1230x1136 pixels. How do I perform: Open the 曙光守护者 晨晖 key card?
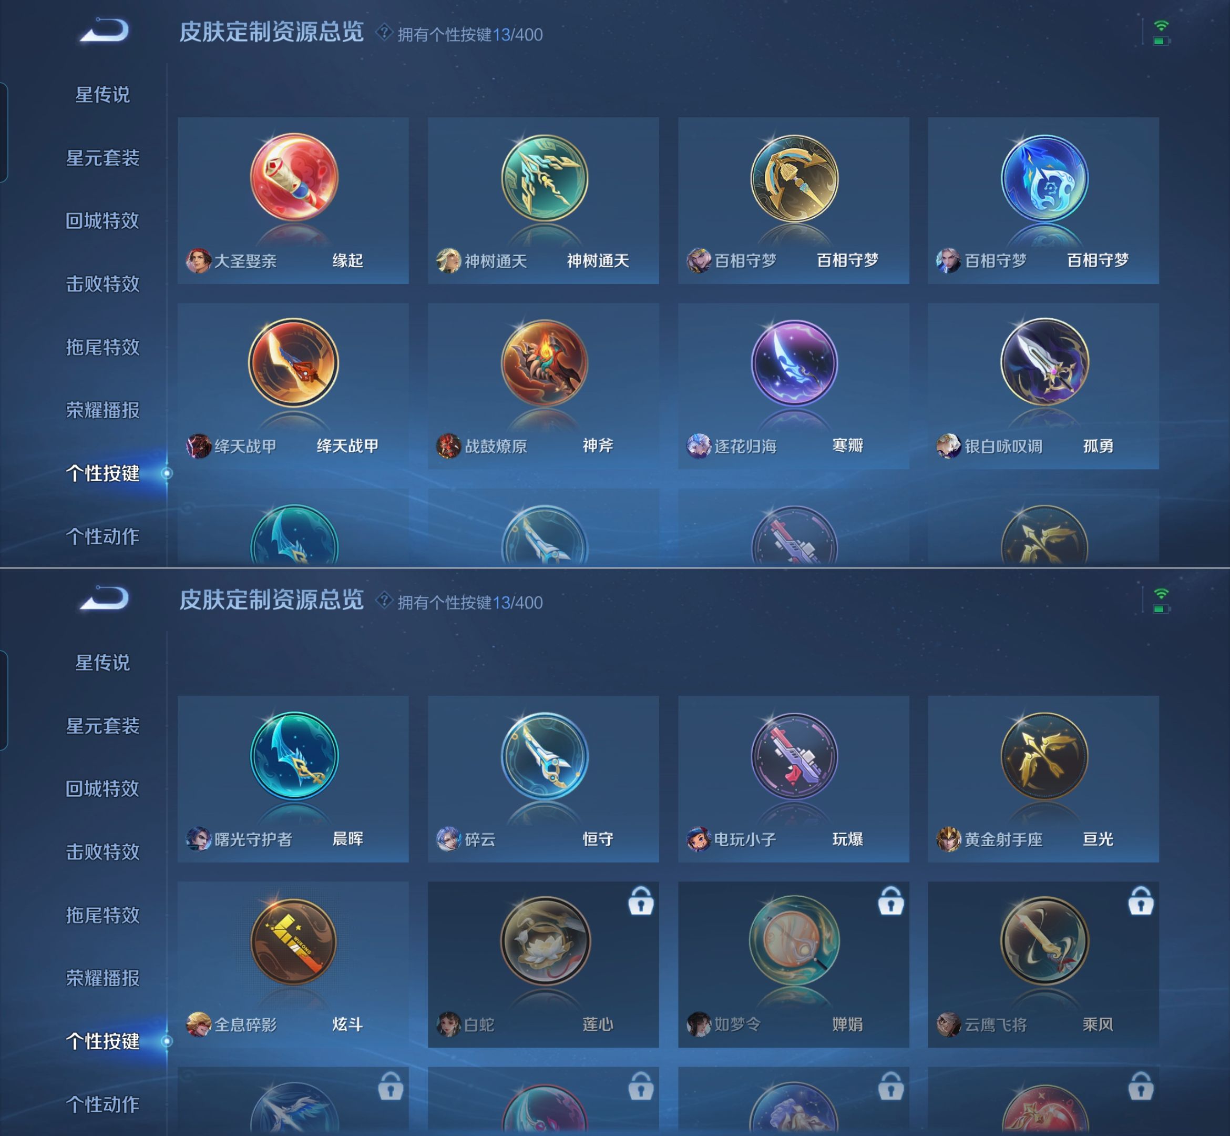click(293, 779)
